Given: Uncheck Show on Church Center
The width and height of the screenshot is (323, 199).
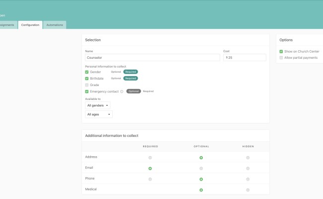Looking at the screenshot, I should (281, 52).
